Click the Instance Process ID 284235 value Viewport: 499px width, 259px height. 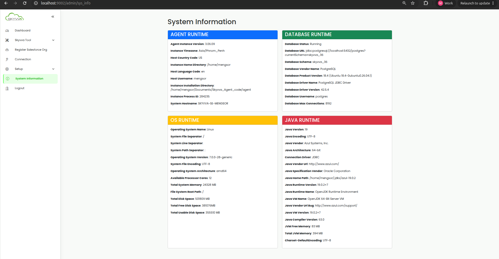pos(205,97)
